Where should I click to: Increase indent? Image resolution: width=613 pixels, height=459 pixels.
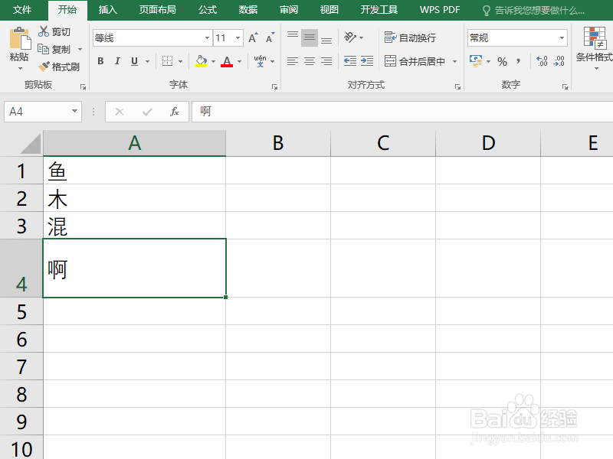click(x=367, y=61)
